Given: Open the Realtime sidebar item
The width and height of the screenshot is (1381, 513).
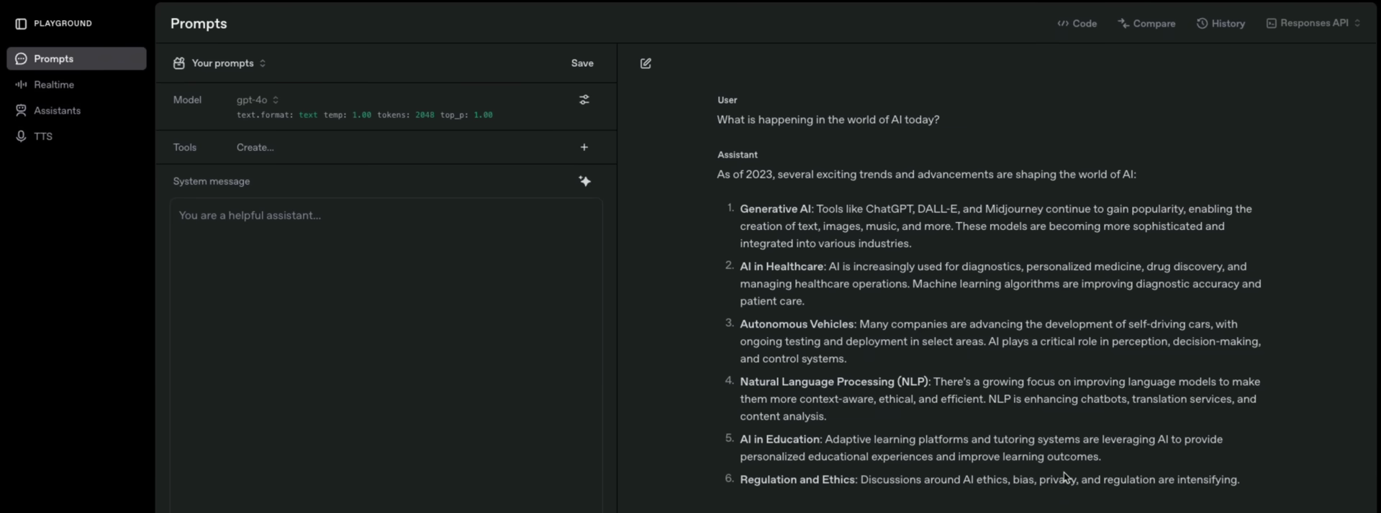Looking at the screenshot, I should 76,85.
